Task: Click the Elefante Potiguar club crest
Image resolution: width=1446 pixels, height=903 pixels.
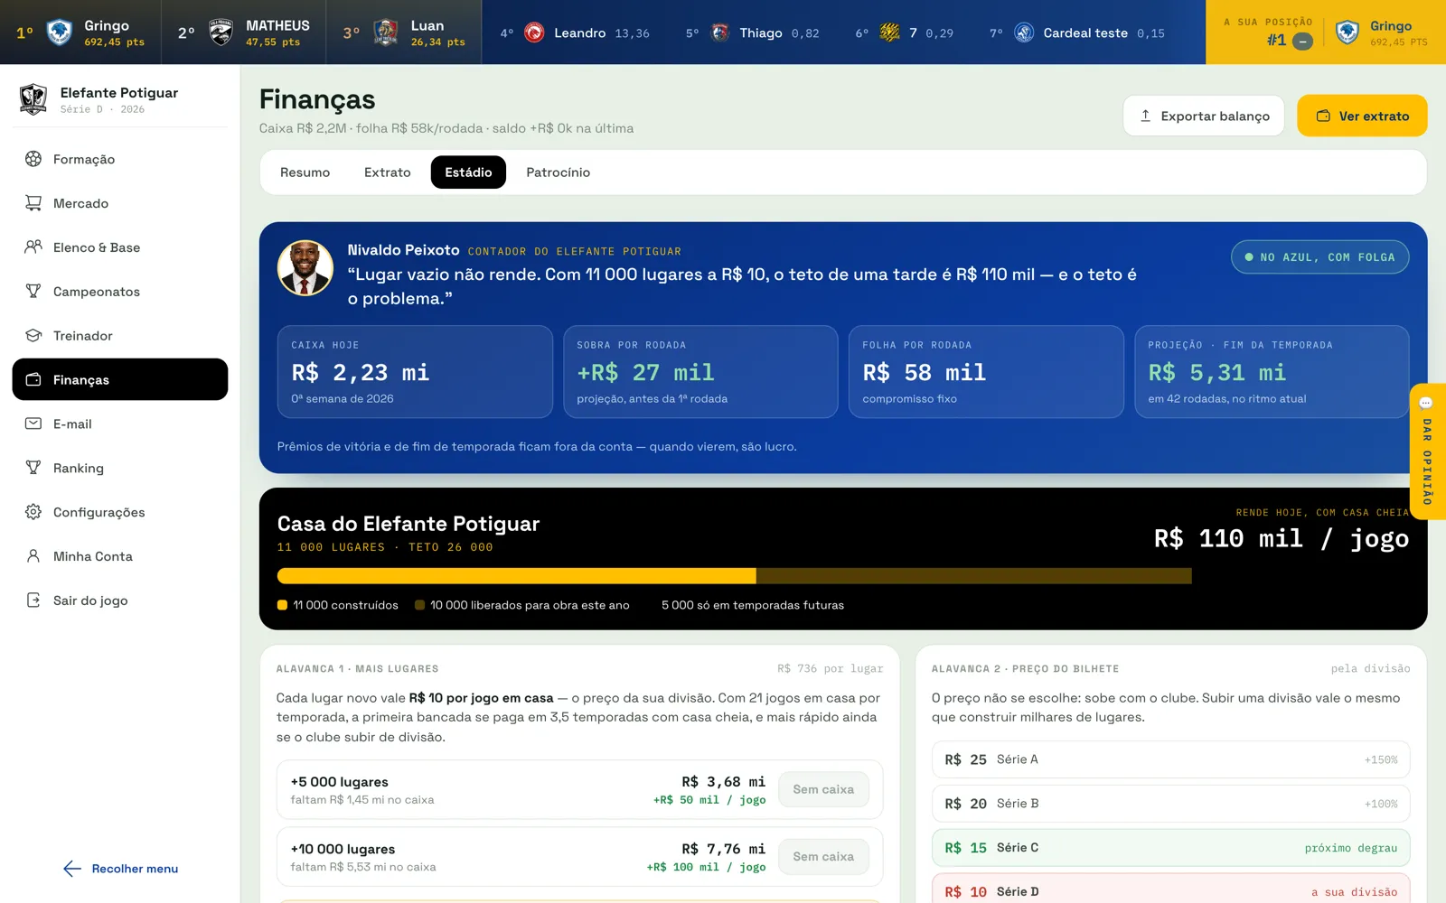Action: pyautogui.click(x=33, y=99)
